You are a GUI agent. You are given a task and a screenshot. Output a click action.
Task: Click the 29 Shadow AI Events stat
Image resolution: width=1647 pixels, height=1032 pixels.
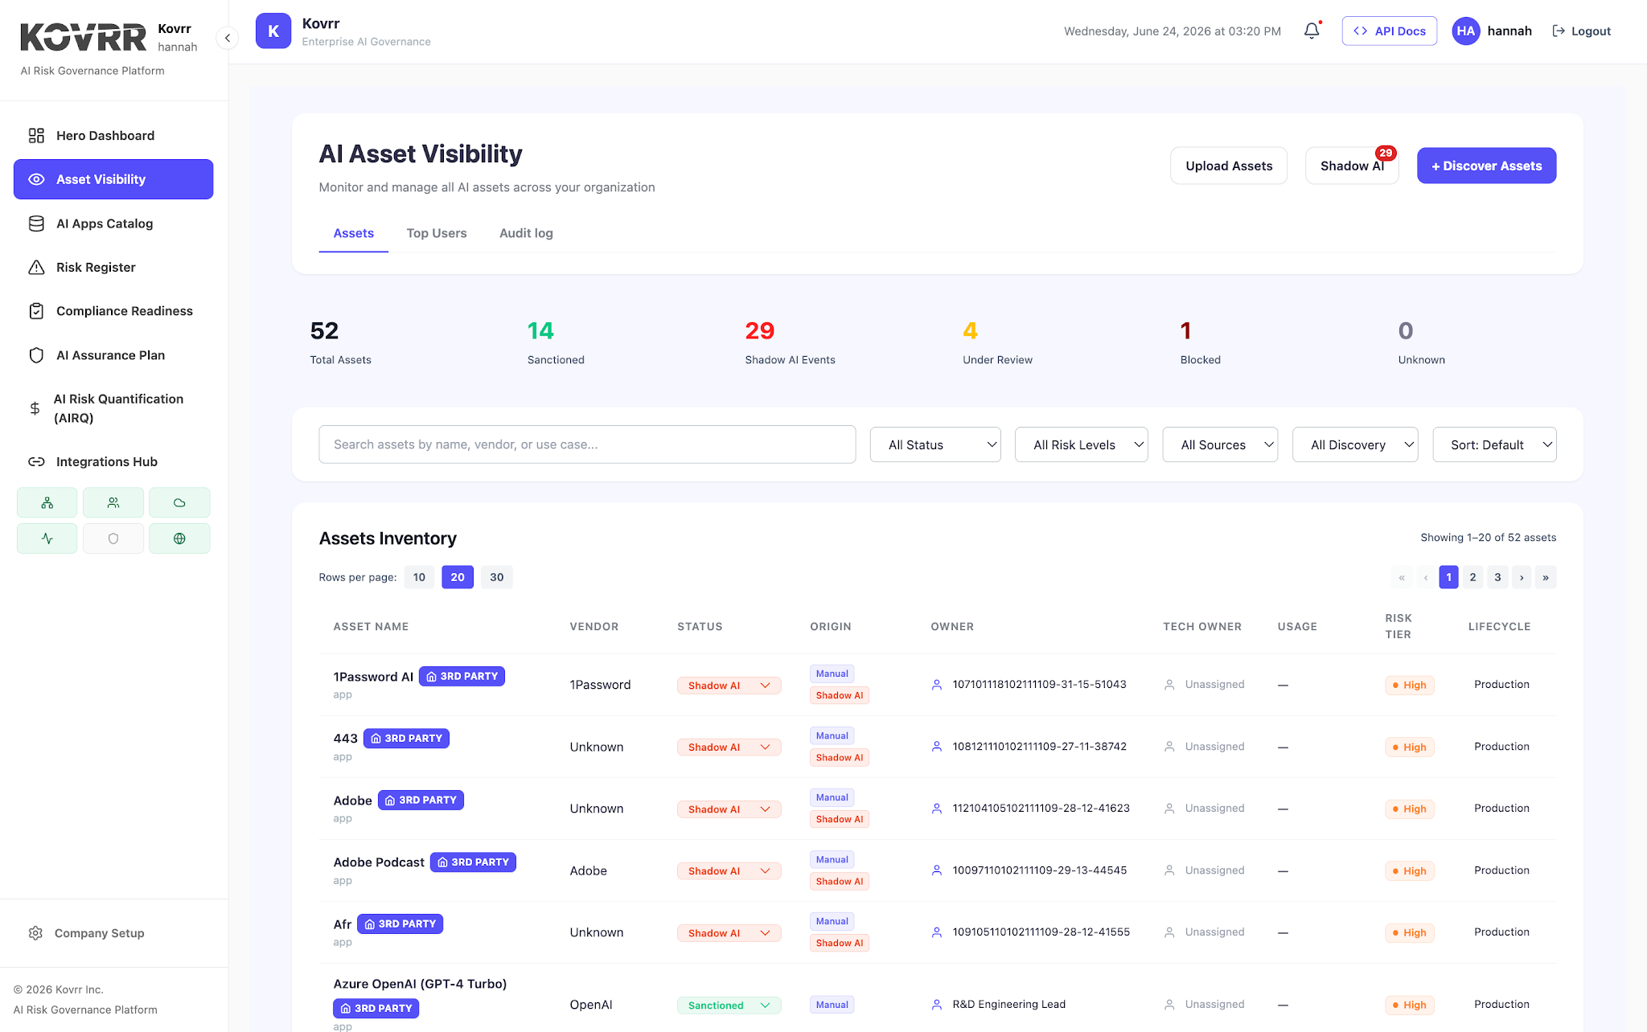[x=790, y=342]
